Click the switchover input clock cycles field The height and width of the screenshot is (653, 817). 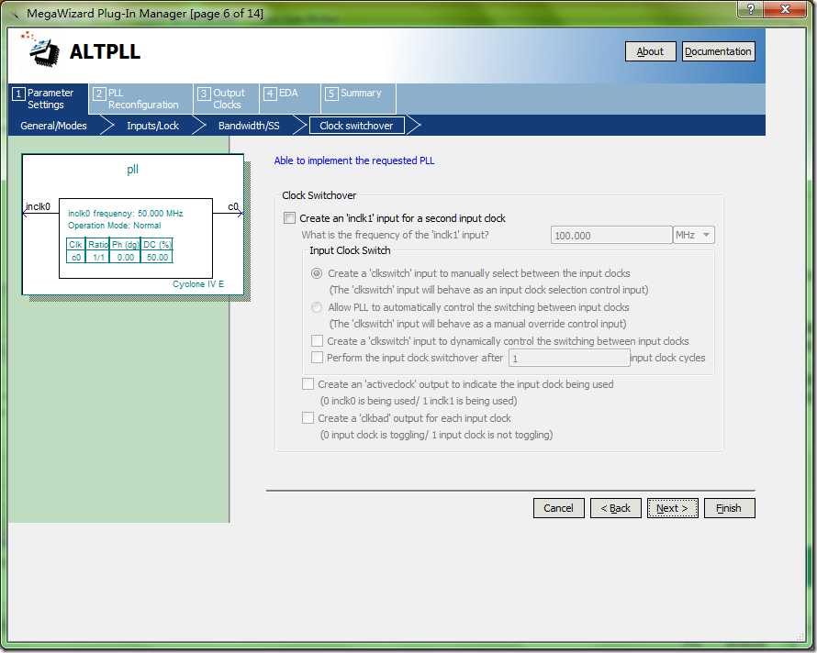569,358
